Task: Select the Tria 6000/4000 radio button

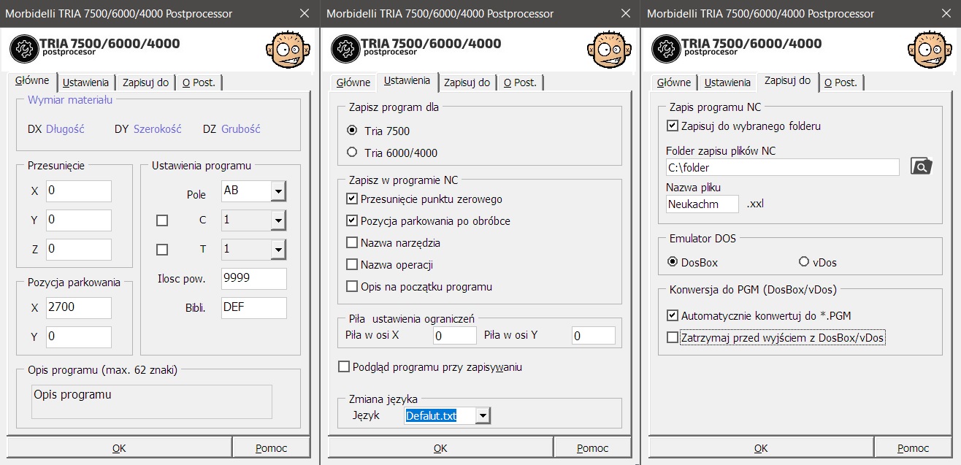Action: click(x=353, y=153)
